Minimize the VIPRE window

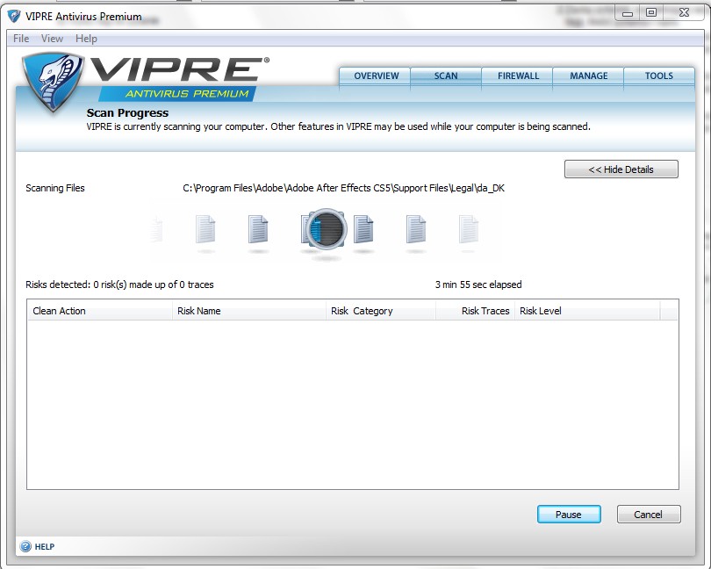[x=628, y=13]
